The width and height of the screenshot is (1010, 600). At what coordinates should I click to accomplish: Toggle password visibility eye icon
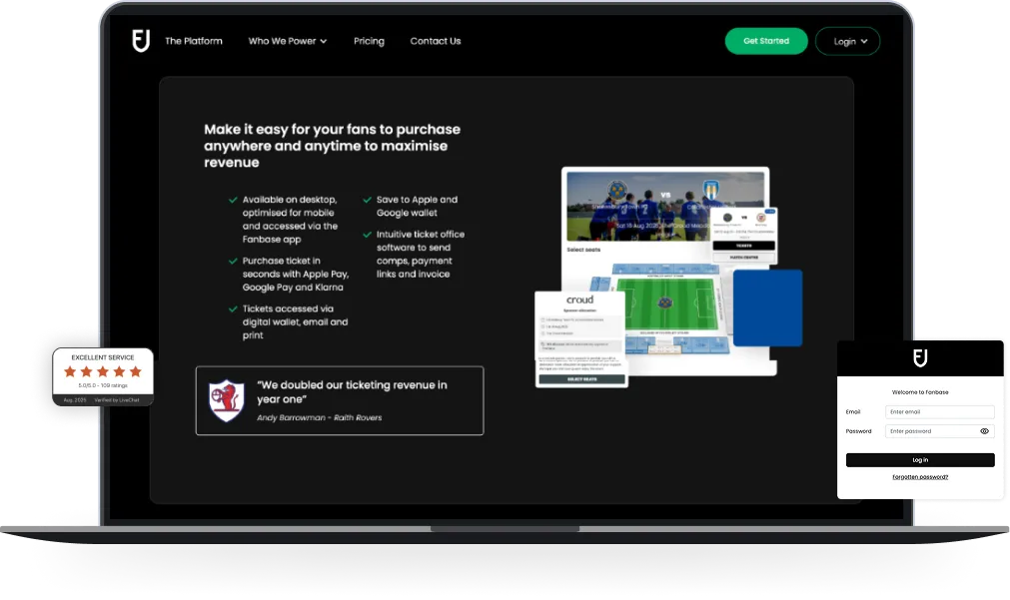click(984, 431)
